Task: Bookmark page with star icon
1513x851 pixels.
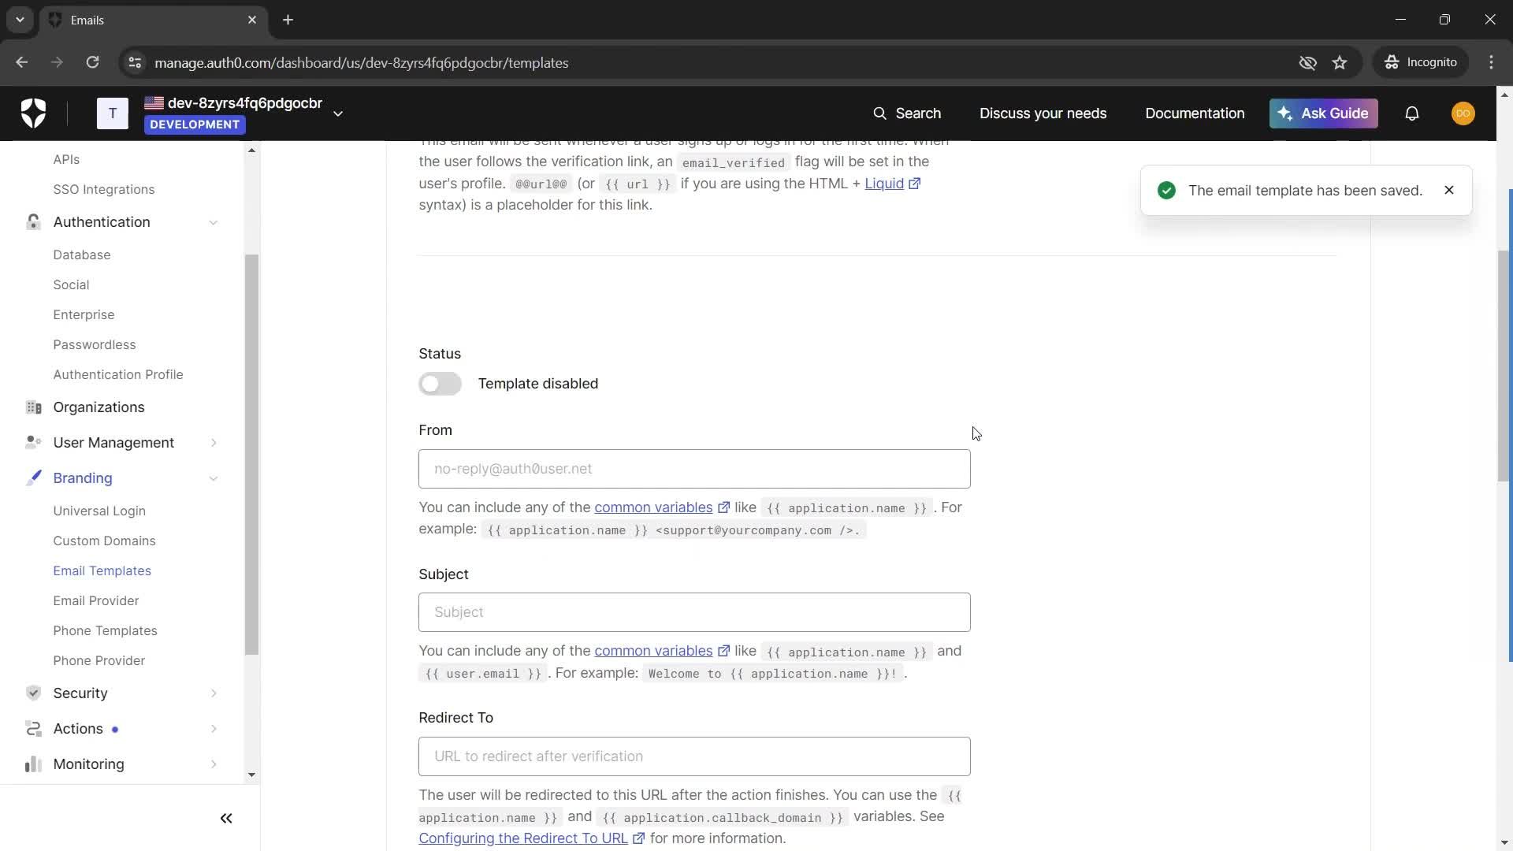Action: coord(1340,62)
